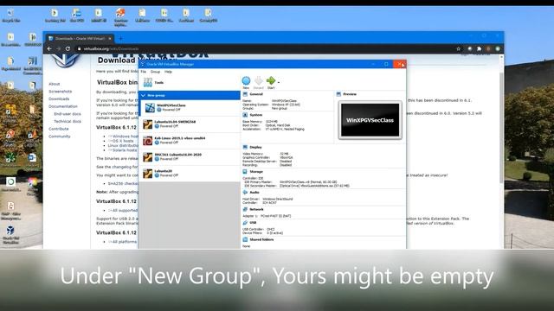
Task: Click the green Start arrow icon
Action: click(x=271, y=80)
